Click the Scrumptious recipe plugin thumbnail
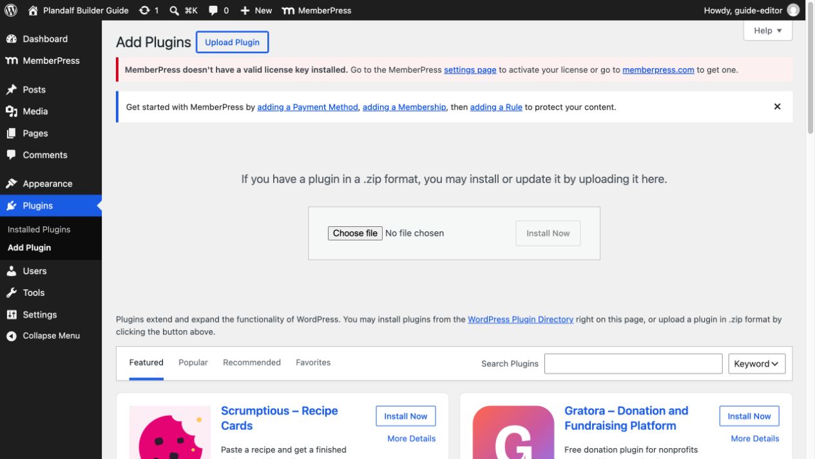The width and height of the screenshot is (815, 459). 170,432
